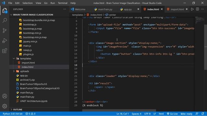207x116 pixels.
Task: Open editor More Actions ellipsis
Action: 202,9
